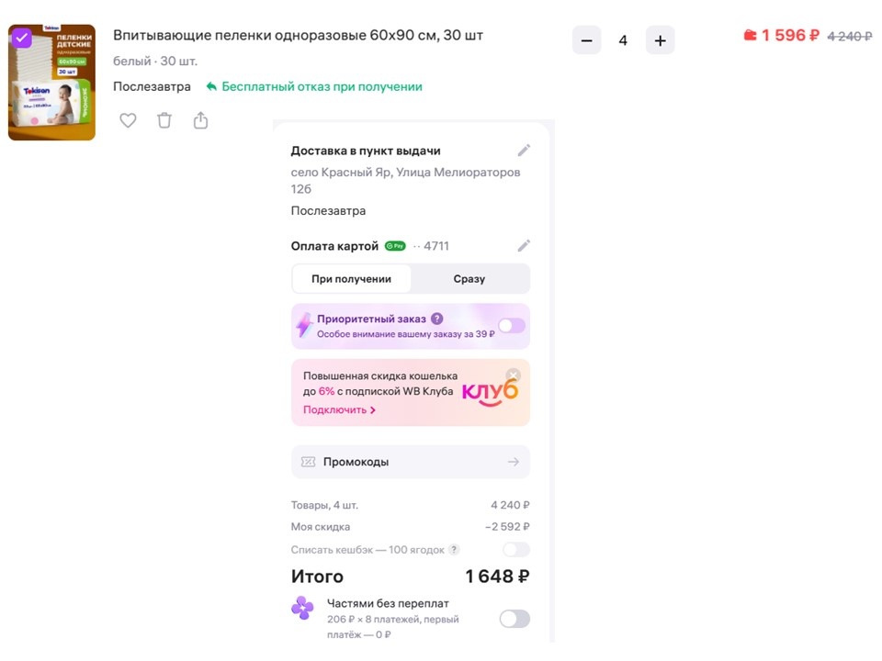Enable the Приоритетный заказ switch
This screenshot has width=882, height=661.
(512, 326)
